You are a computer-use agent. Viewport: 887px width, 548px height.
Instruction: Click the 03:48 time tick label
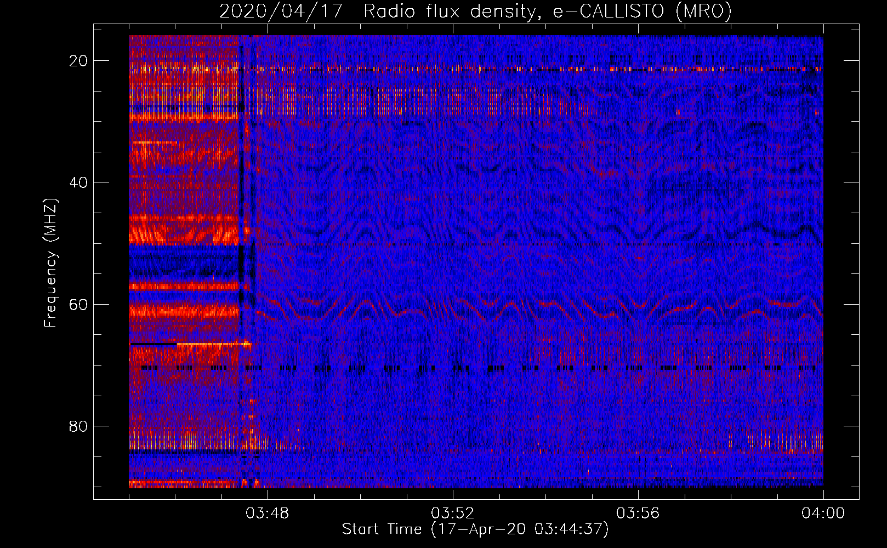[268, 513]
